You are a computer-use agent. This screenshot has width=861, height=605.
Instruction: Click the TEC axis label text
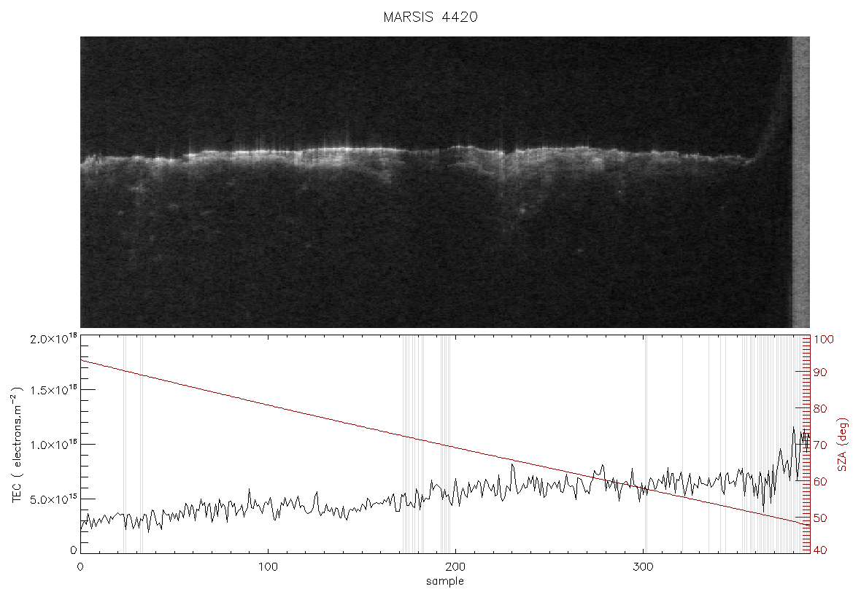point(17,445)
